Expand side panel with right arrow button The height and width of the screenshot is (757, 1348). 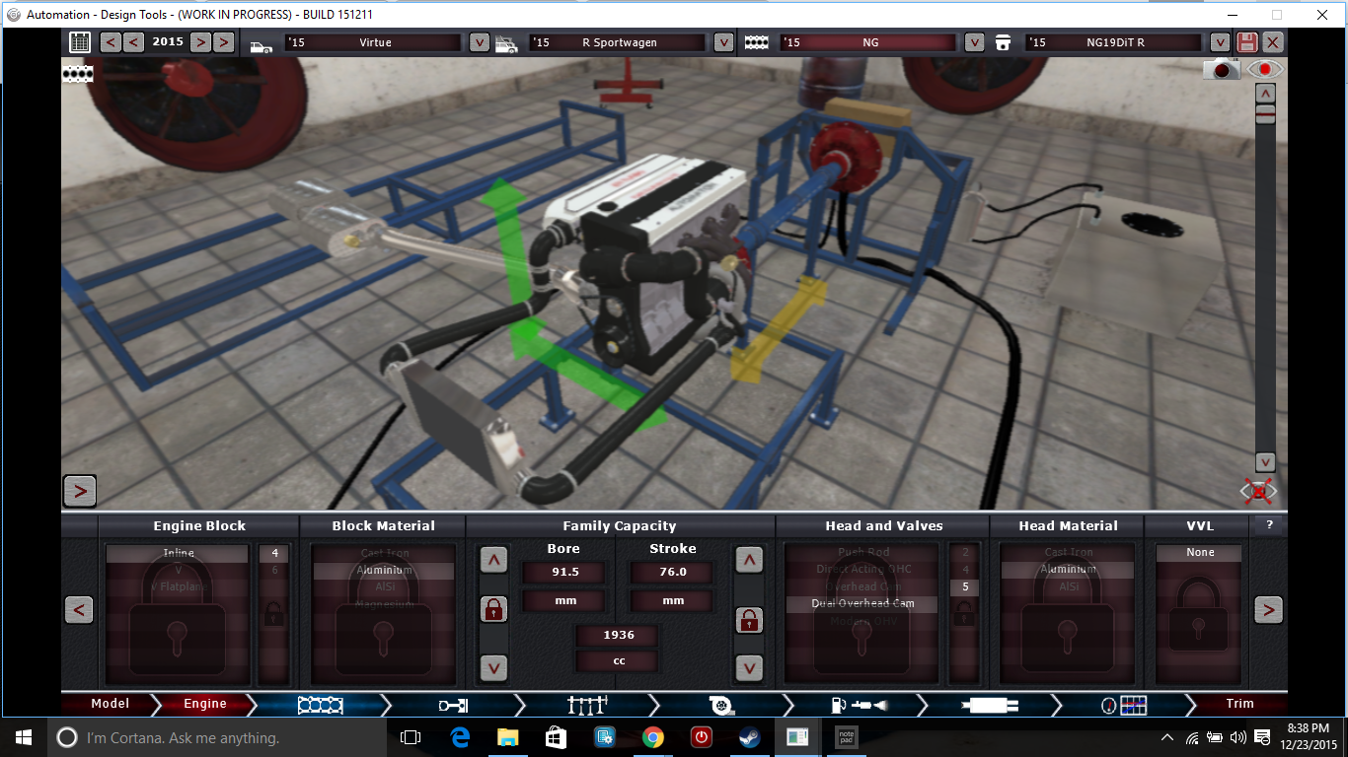[79, 490]
